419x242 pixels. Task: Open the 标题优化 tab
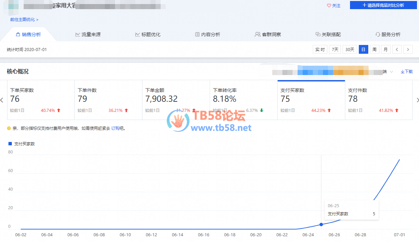(148, 34)
